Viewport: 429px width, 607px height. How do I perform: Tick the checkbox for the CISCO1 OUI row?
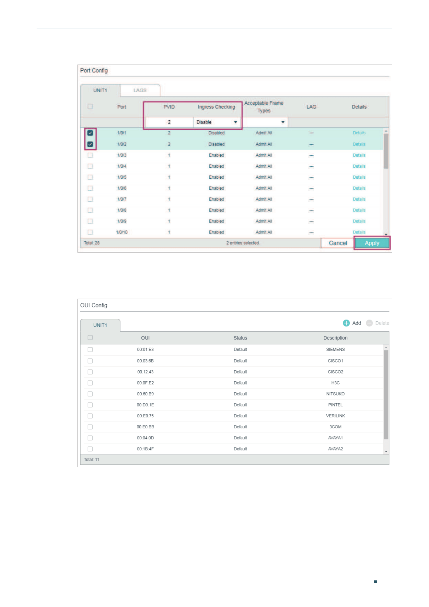tap(90, 361)
